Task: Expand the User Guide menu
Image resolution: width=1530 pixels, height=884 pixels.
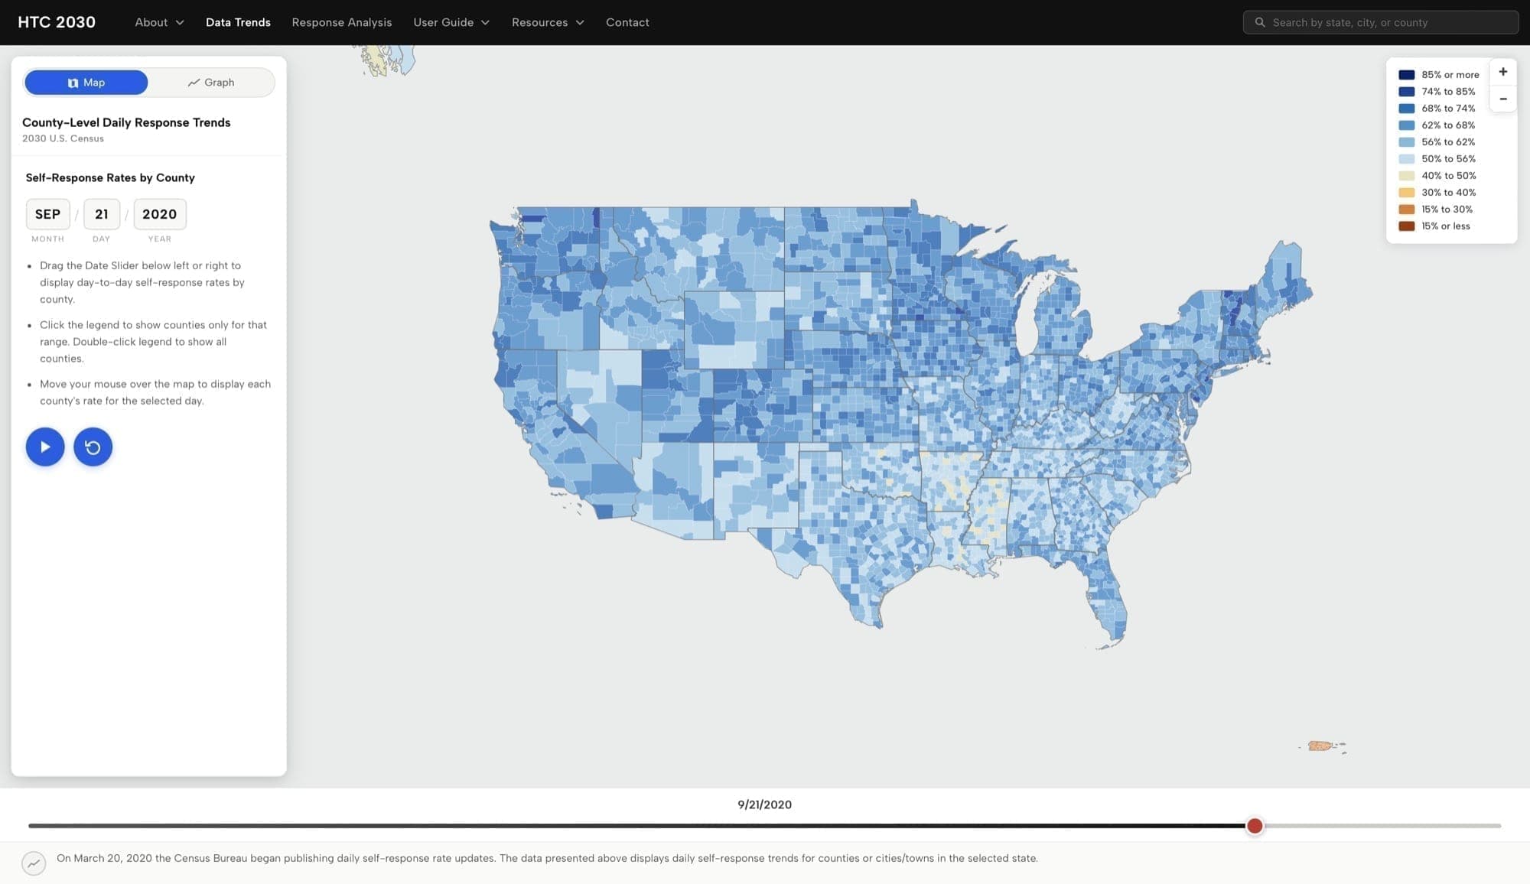Action: pyautogui.click(x=451, y=22)
